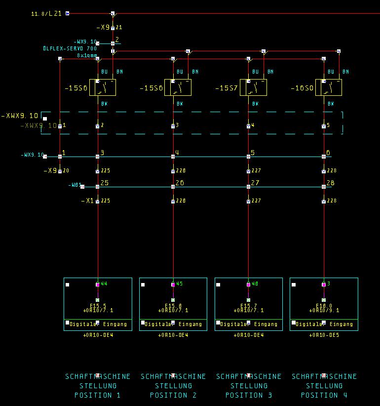Select the green circle terminal above E15.5
Viewport: 380px width, 406px height.
click(98, 300)
